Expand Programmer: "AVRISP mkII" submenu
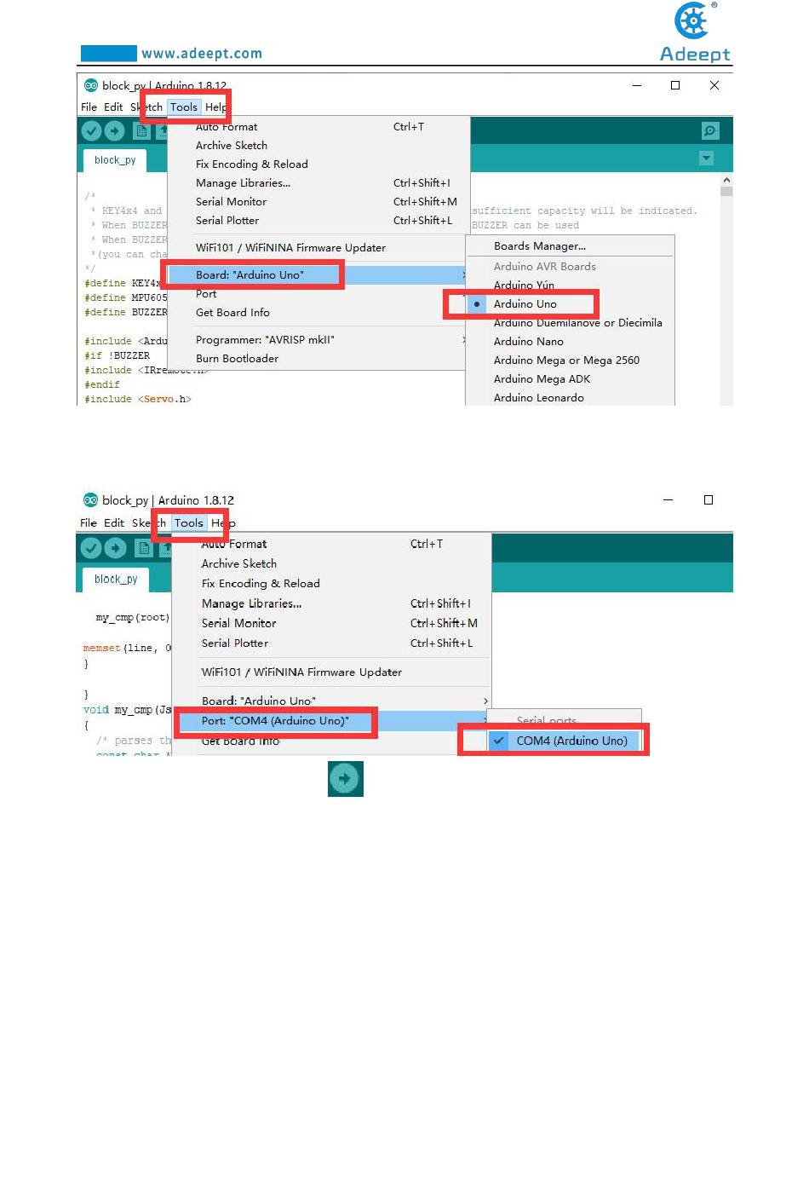809x1200 pixels. point(318,339)
